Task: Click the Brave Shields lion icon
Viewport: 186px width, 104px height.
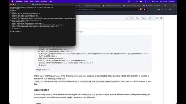Action: pyautogui.click(x=141, y=10)
